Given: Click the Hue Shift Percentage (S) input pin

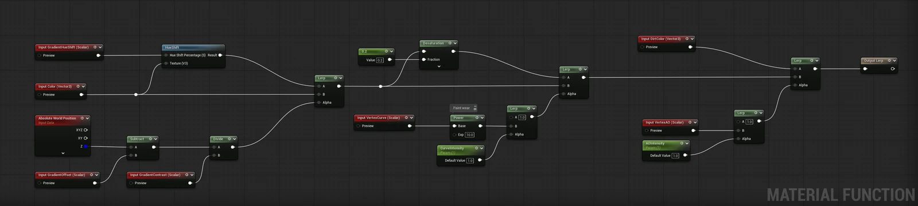Looking at the screenshot, I should pos(166,56).
